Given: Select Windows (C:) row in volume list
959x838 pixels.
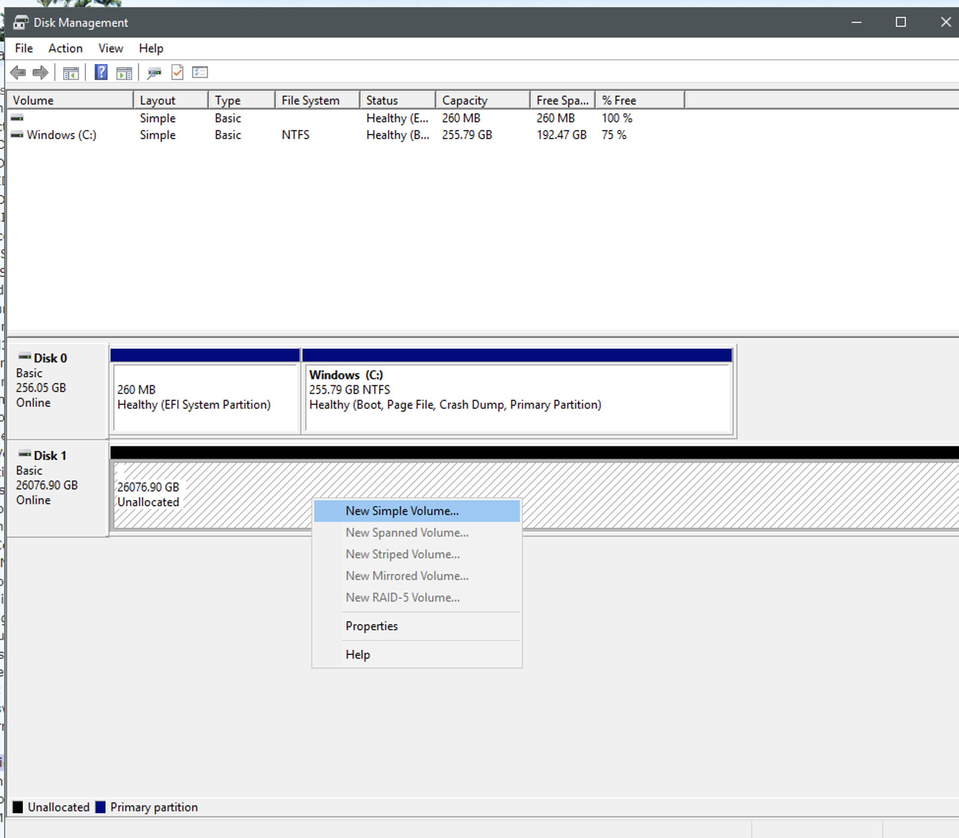Looking at the screenshot, I should (62, 135).
